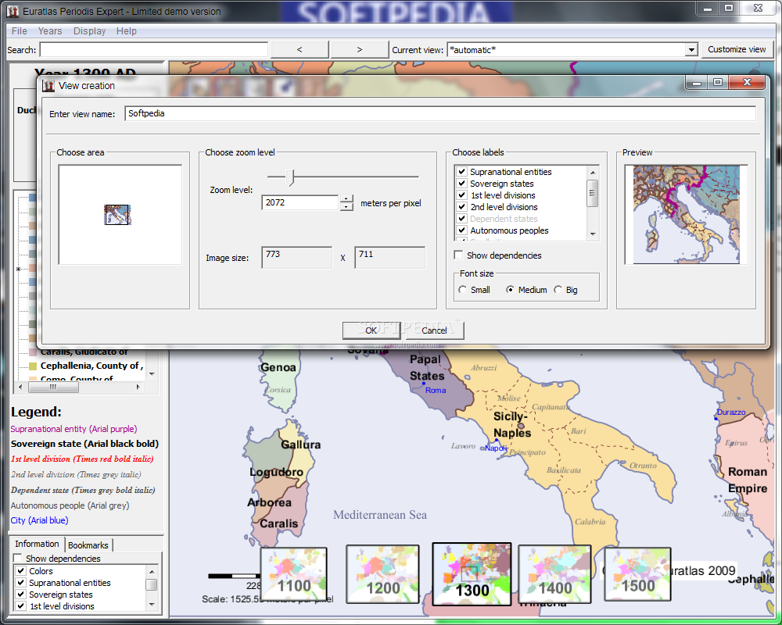Image resolution: width=782 pixels, height=625 pixels.
Task: Click the next search result button
Action: click(x=359, y=49)
